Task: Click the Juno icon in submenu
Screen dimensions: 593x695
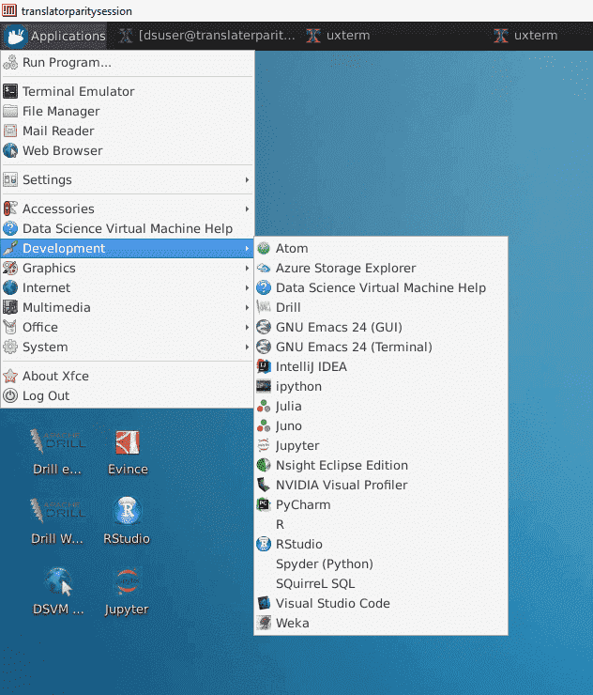Action: [x=264, y=425]
